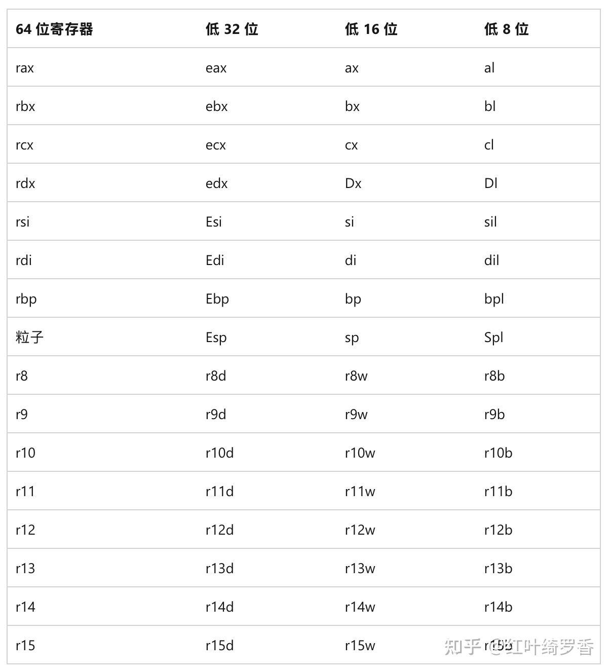Select the 低 8 位 header cell

pyautogui.click(x=506, y=29)
